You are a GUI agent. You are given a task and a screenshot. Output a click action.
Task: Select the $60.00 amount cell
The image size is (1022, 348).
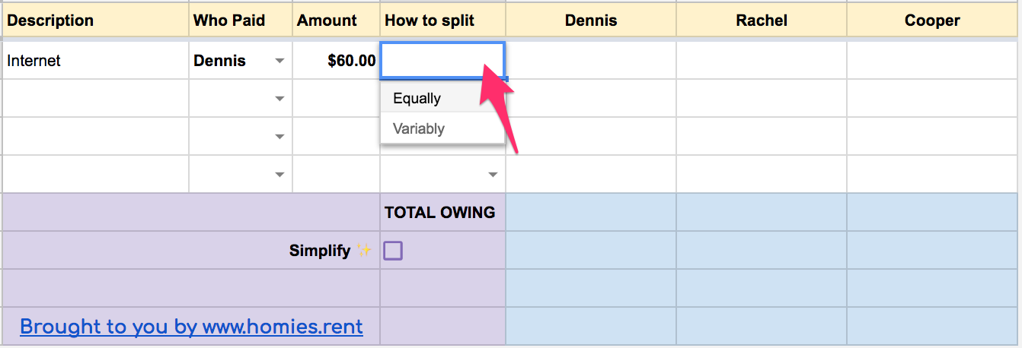336,61
